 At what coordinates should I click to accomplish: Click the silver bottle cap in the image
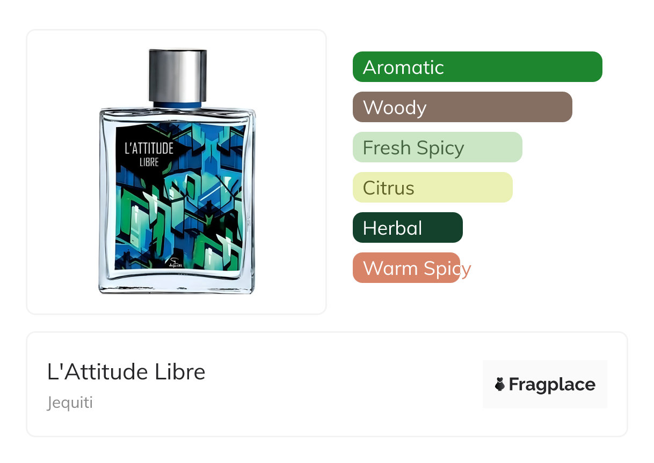(x=177, y=75)
